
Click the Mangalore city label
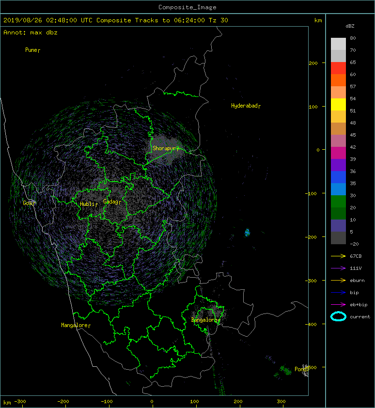tap(76, 325)
